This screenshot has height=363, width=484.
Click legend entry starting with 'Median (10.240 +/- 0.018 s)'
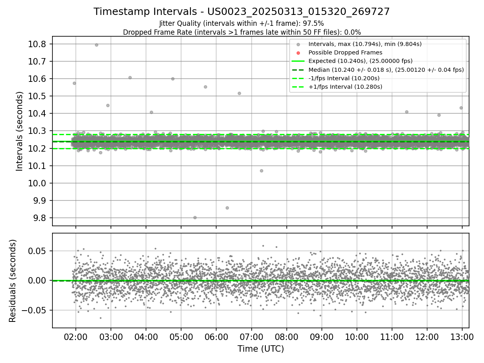tap(386, 70)
